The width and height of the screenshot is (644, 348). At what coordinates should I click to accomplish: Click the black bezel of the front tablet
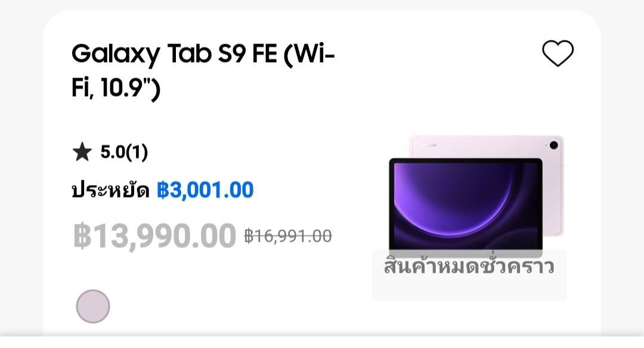(465, 161)
